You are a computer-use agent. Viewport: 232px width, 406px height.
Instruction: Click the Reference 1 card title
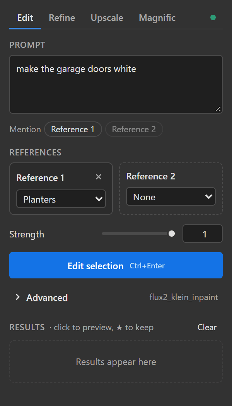tap(40, 178)
